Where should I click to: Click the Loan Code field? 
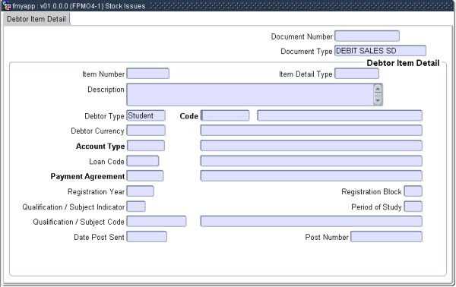click(143, 161)
